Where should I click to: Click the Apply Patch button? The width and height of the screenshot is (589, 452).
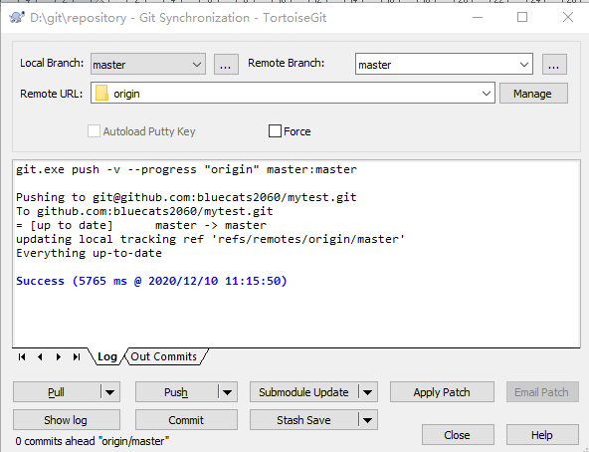pos(442,392)
